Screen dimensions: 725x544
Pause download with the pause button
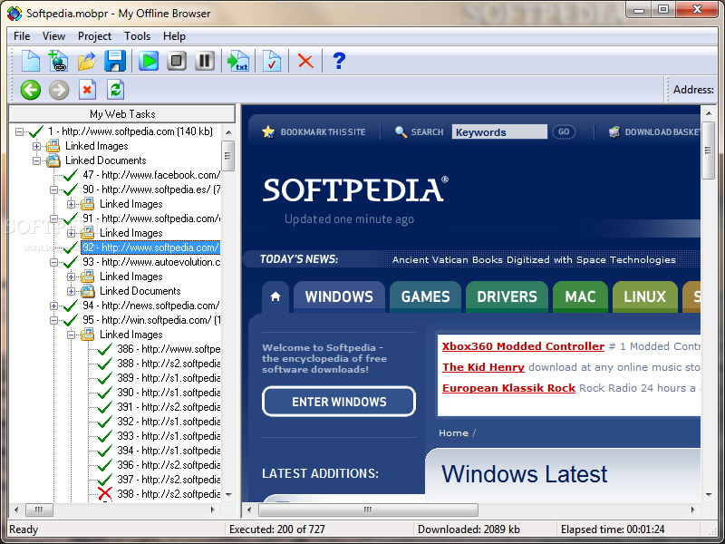coord(205,61)
